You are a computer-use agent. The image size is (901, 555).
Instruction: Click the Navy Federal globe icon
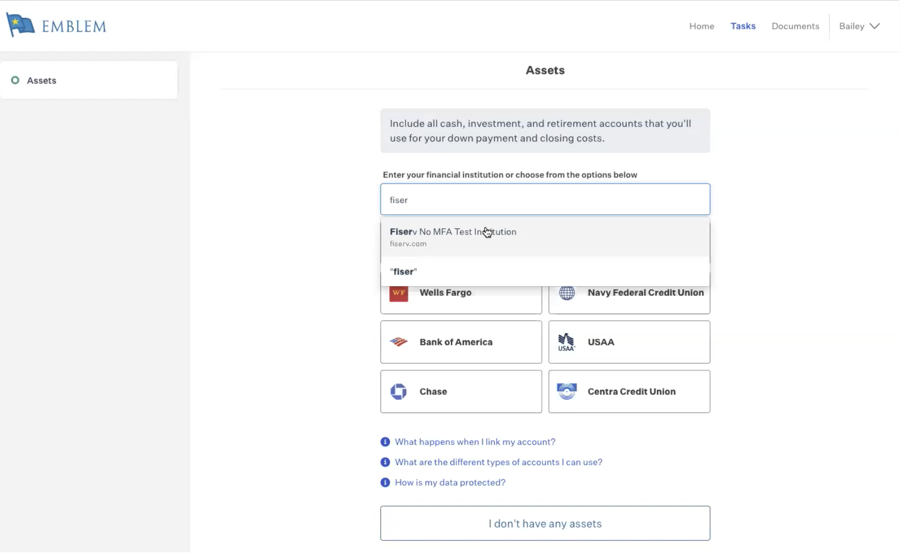[x=567, y=293]
